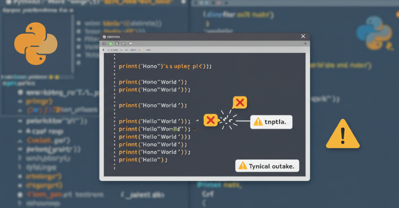The width and height of the screenshot is (399, 208).
Task: Click the app icon in the window title bar
Action: click(104, 37)
